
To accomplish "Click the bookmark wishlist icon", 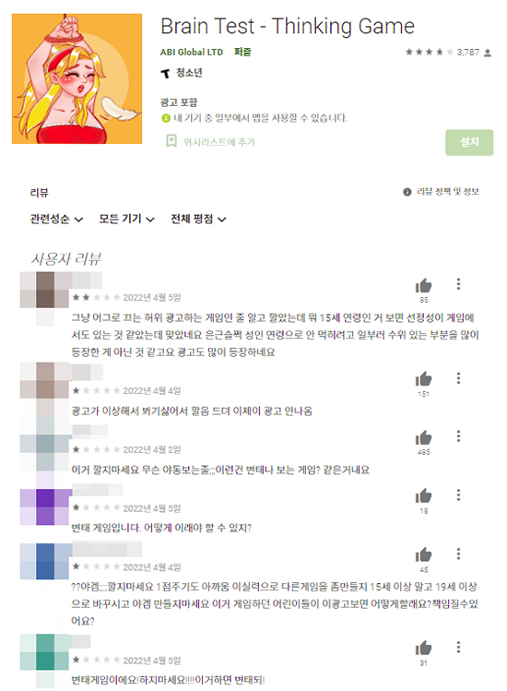I will [x=171, y=141].
